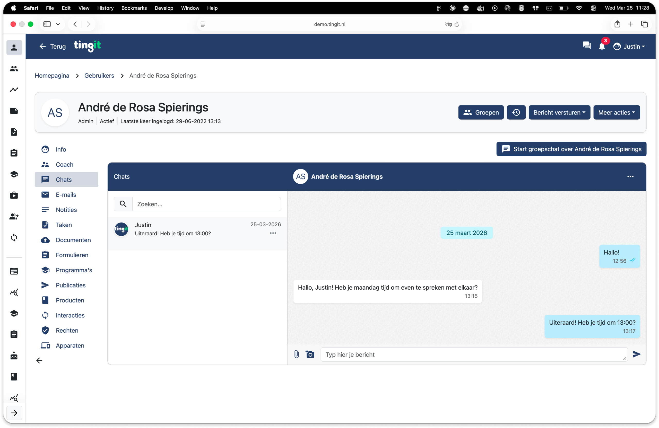Open chat header three-dots menu
The image size is (659, 428).
pyautogui.click(x=630, y=176)
